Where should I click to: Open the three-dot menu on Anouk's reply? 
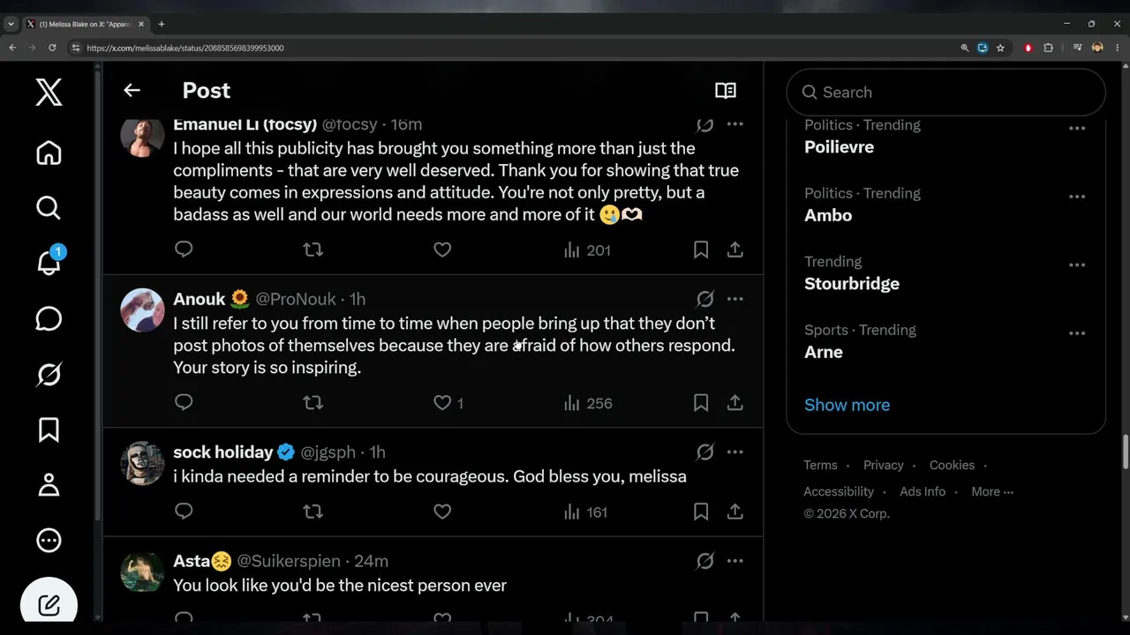734,299
